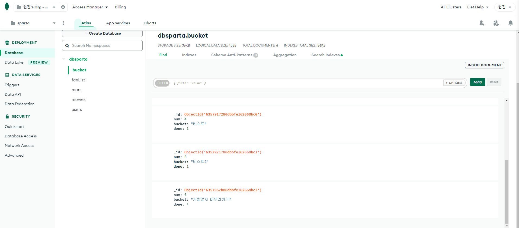The image size is (519, 228).
Task: Click the PREVIEW badge beside Data Lake
Action: 39,62
